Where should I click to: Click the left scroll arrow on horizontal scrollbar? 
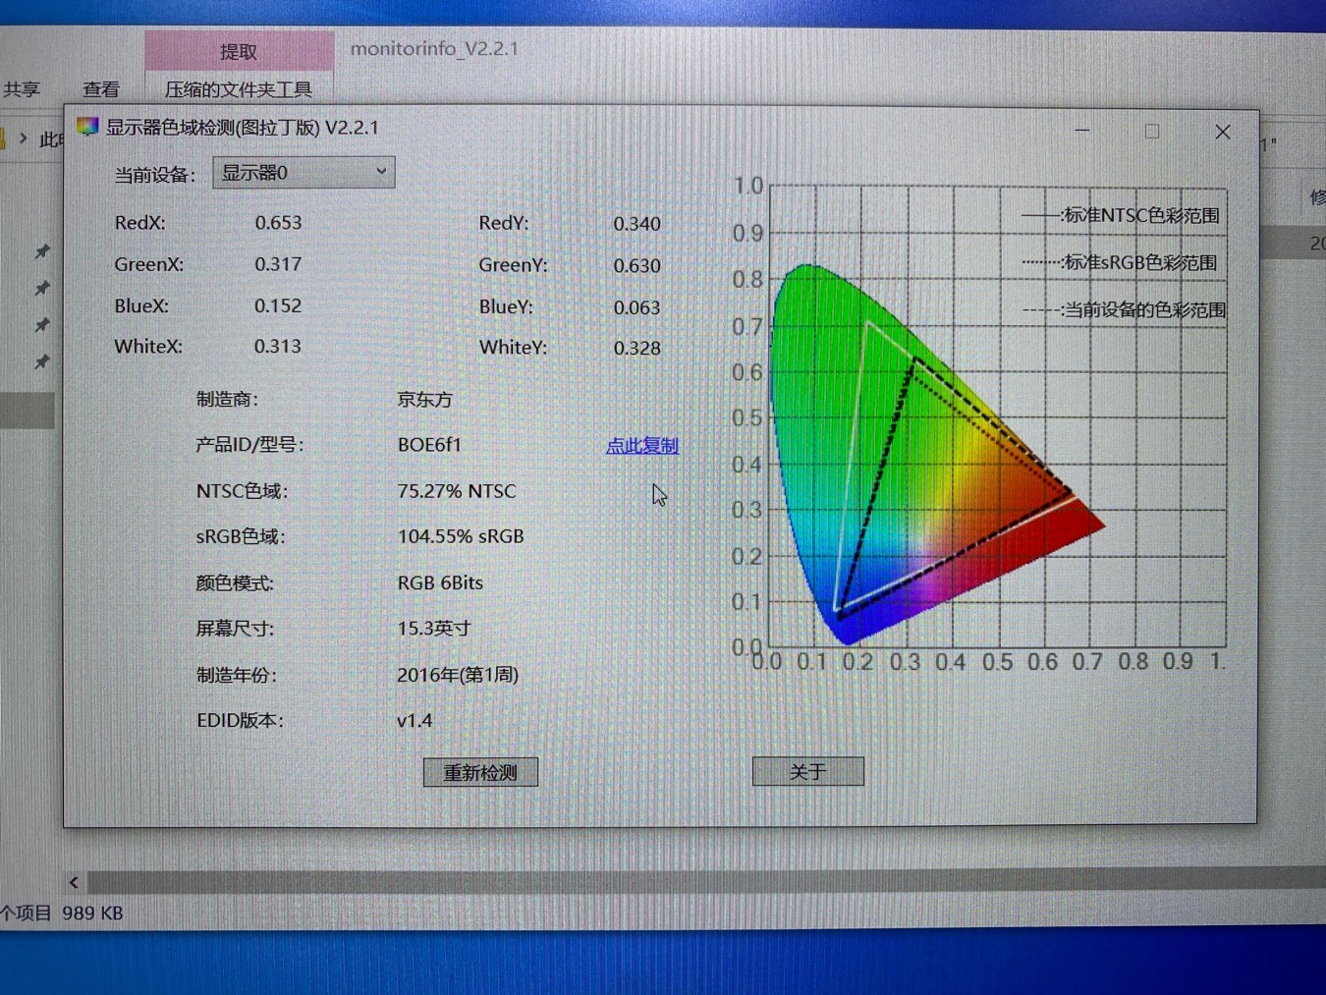[74, 882]
